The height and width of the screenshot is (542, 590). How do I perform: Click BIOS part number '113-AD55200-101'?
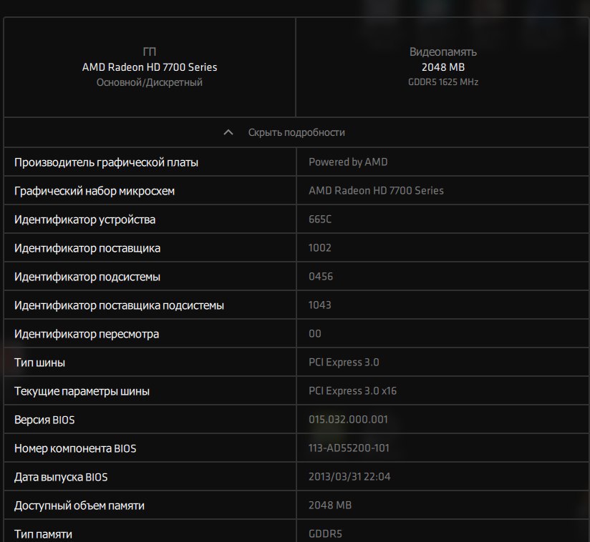click(349, 448)
